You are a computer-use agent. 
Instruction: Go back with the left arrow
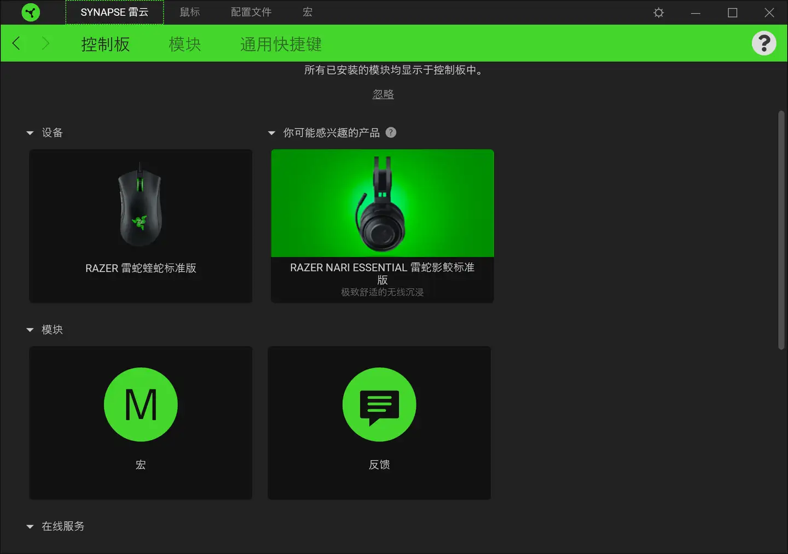[x=16, y=43]
